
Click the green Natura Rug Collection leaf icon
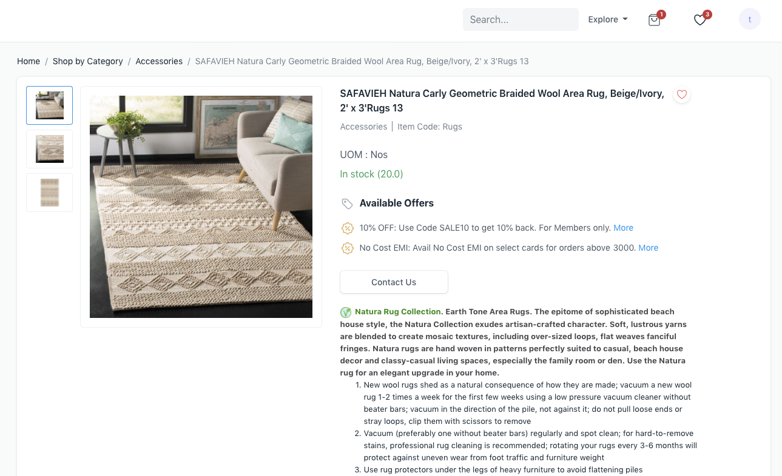346,312
